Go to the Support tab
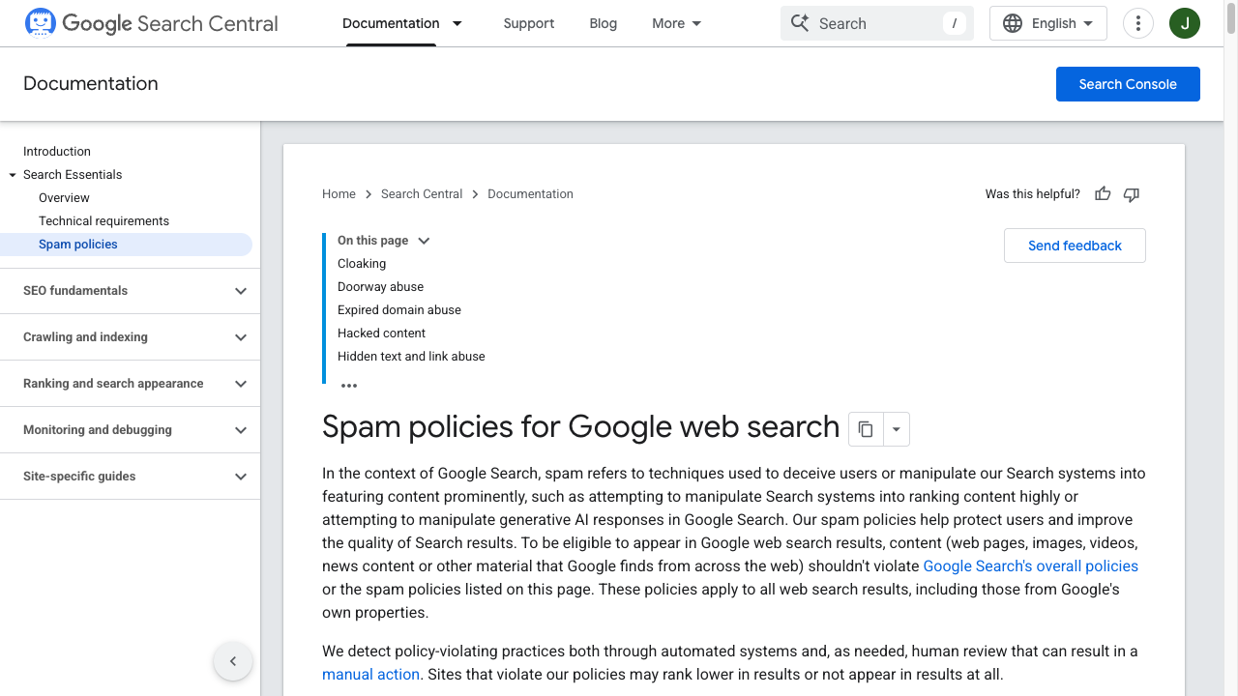This screenshot has width=1238, height=696. pos(529,23)
